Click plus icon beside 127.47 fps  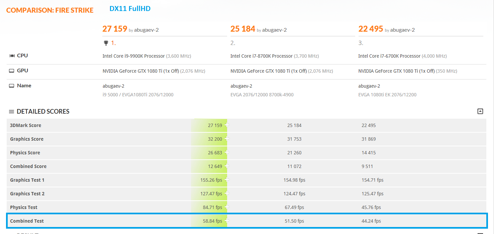[227, 194]
